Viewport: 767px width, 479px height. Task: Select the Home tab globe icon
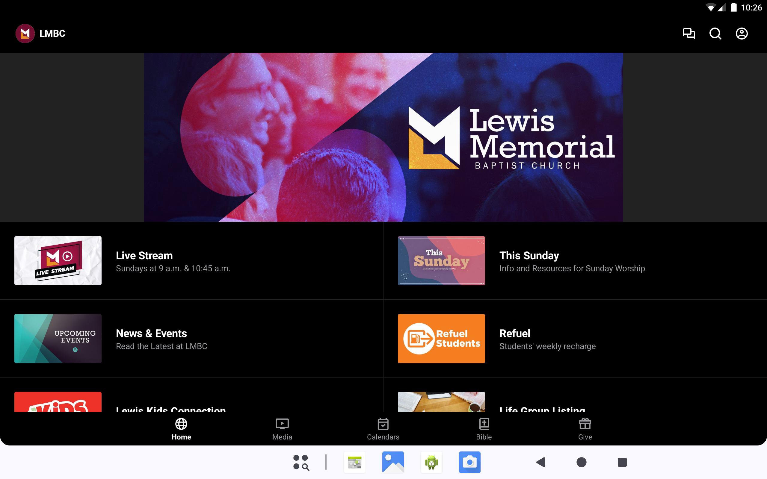click(181, 424)
